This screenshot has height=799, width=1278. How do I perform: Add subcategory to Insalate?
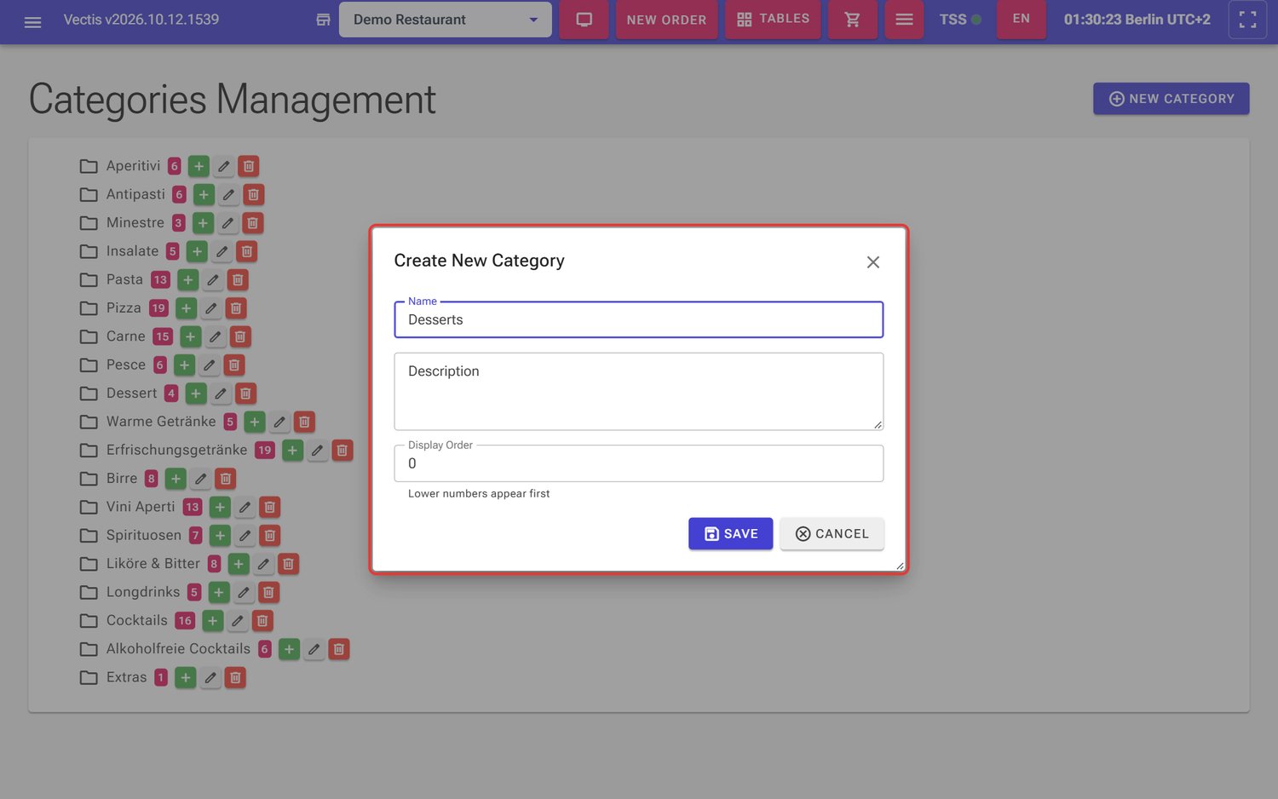[x=197, y=251]
